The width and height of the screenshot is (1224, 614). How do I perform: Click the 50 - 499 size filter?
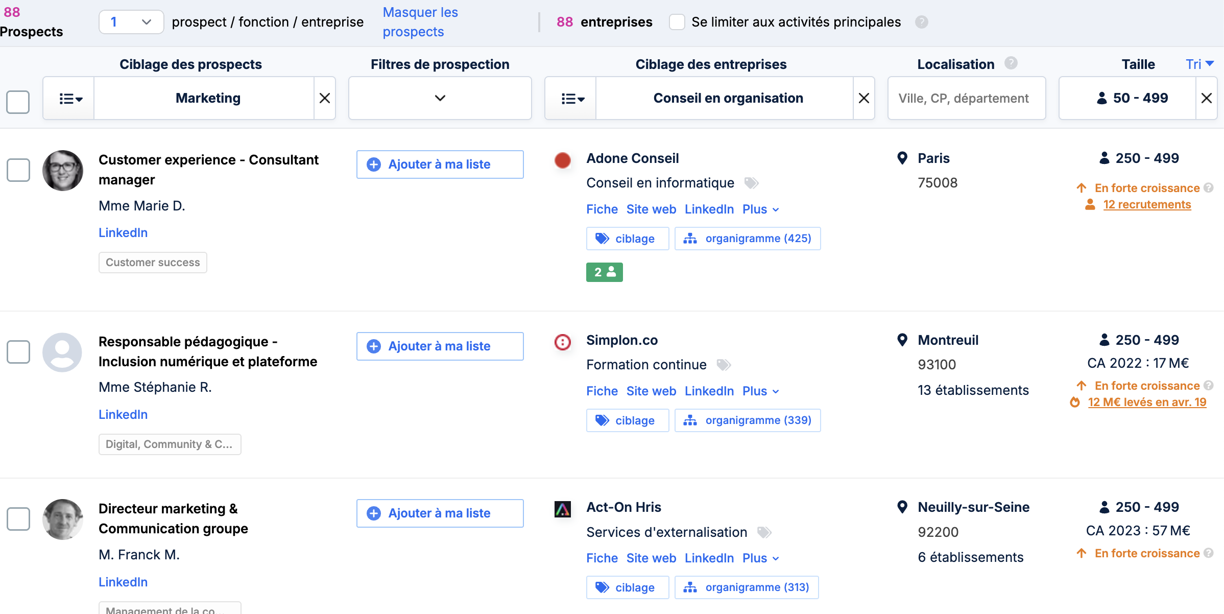point(1127,98)
